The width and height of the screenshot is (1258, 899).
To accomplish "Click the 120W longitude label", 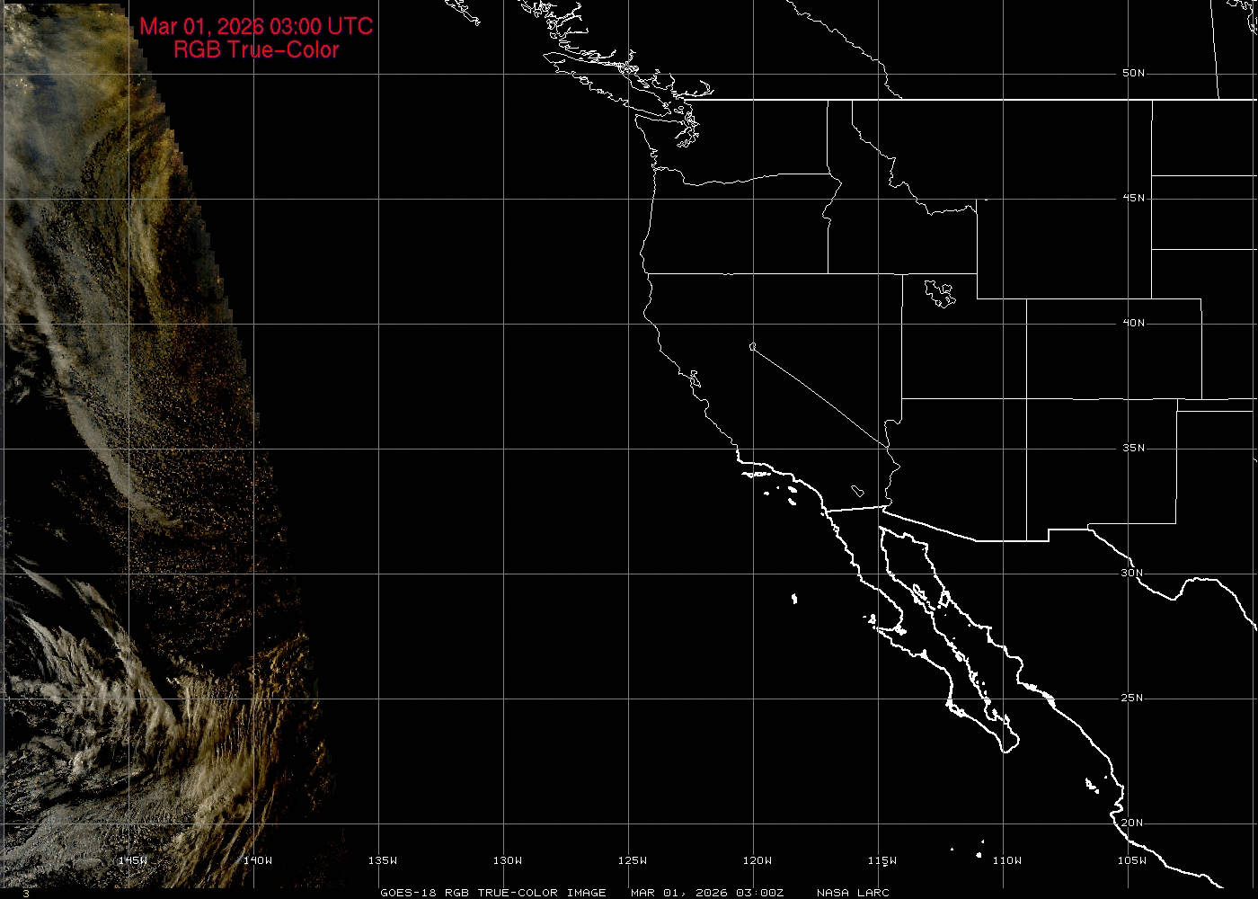I will (757, 860).
